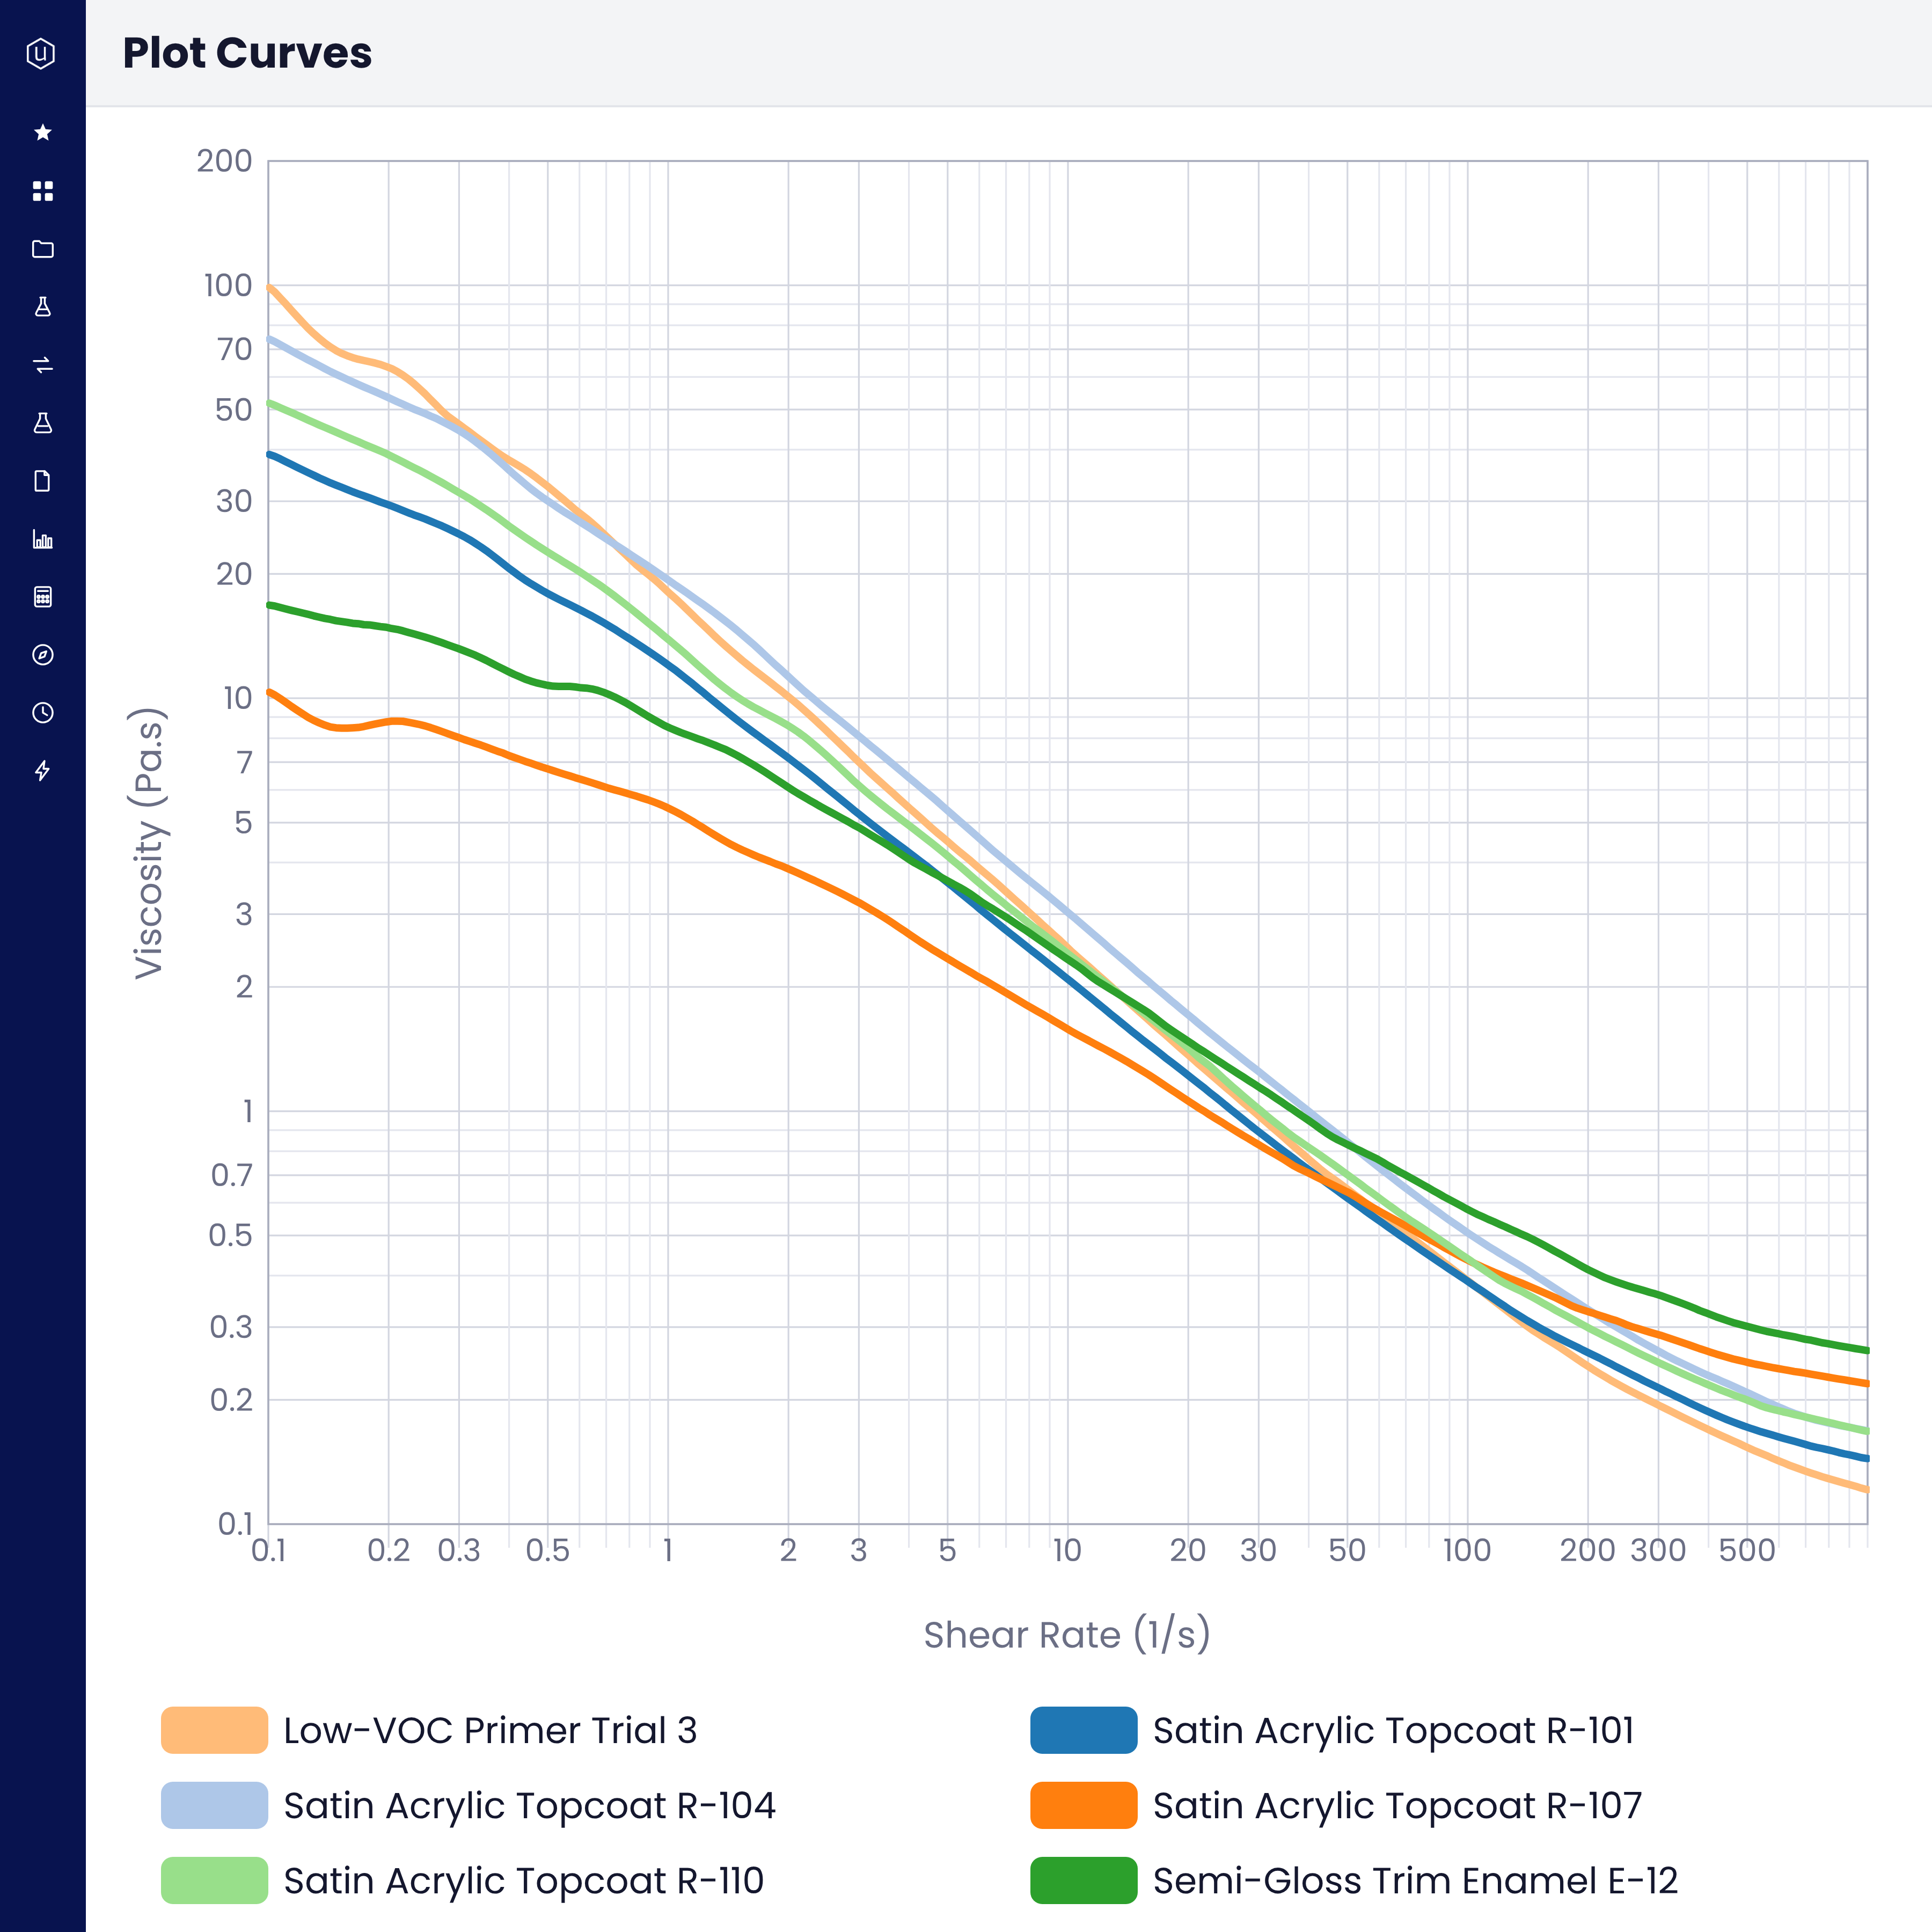Click the Satin Acrylic Topcoat R-104 swatch
This screenshot has height=1932, width=1932.
tap(214, 1805)
